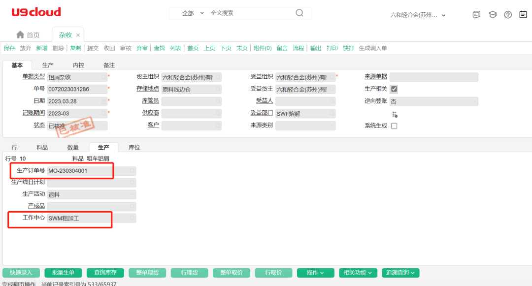Open lookup icon in 产成品 field

(132, 206)
